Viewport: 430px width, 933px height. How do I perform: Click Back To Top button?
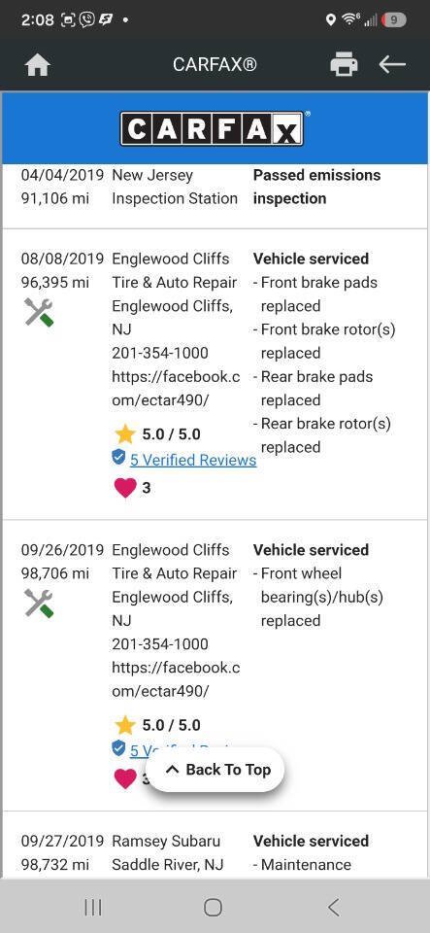point(215,770)
